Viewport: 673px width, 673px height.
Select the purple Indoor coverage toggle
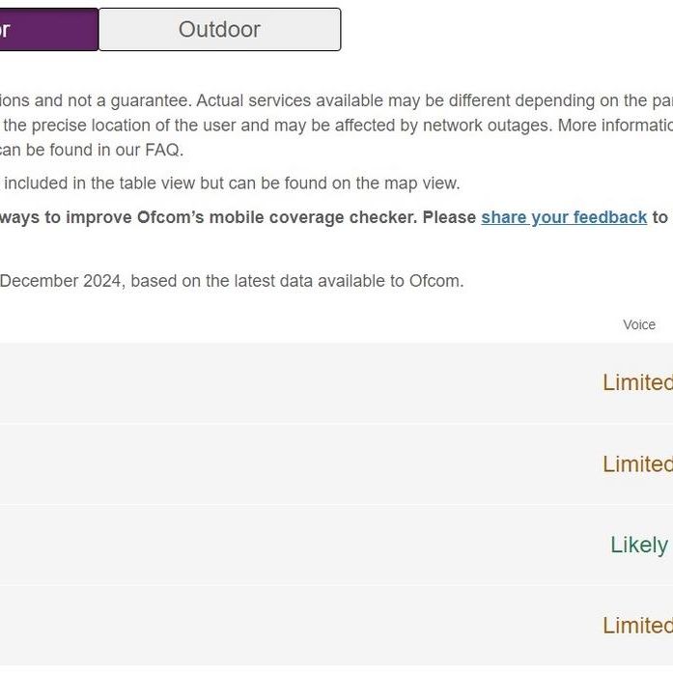coord(48,29)
